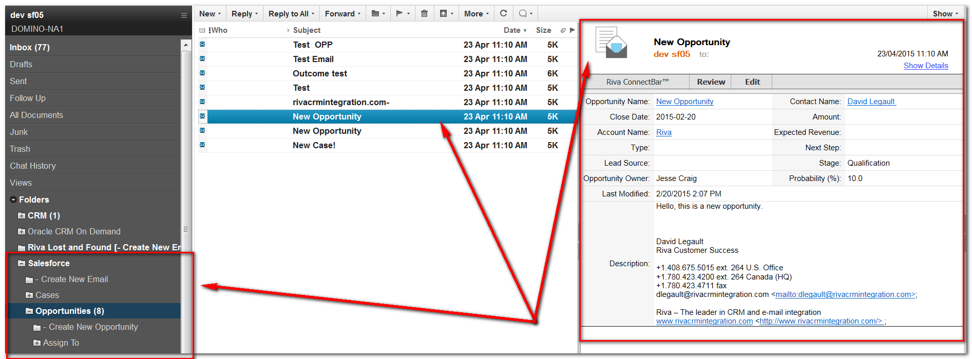Open the Trash folder
The height and width of the screenshot is (359, 972).
tap(93, 149)
